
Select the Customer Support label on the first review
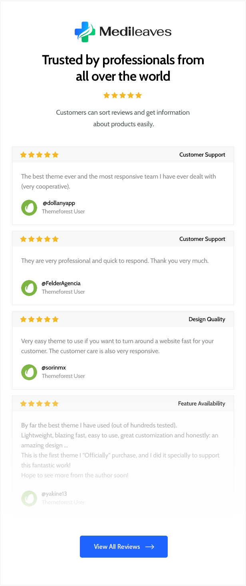202,155
